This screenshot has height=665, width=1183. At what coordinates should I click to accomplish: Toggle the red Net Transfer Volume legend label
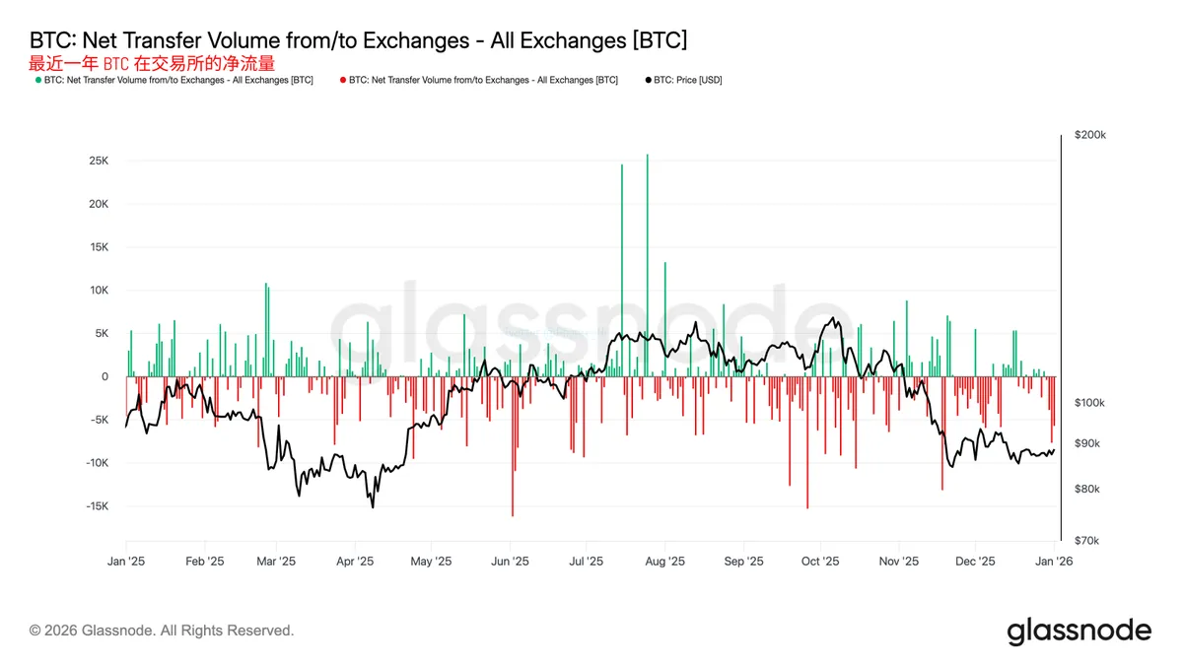tap(483, 80)
